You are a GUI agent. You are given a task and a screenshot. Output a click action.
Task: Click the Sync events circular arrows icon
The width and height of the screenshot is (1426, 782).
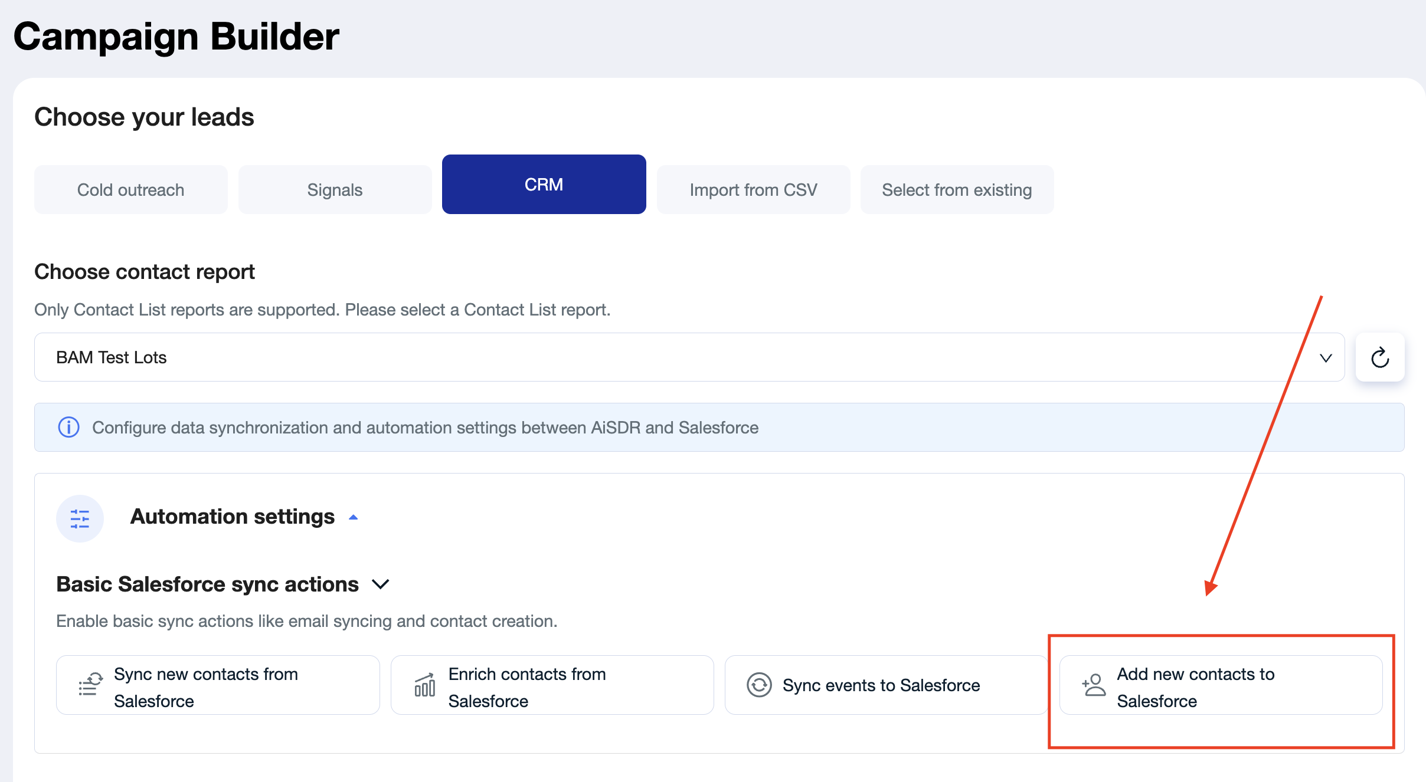click(x=759, y=685)
